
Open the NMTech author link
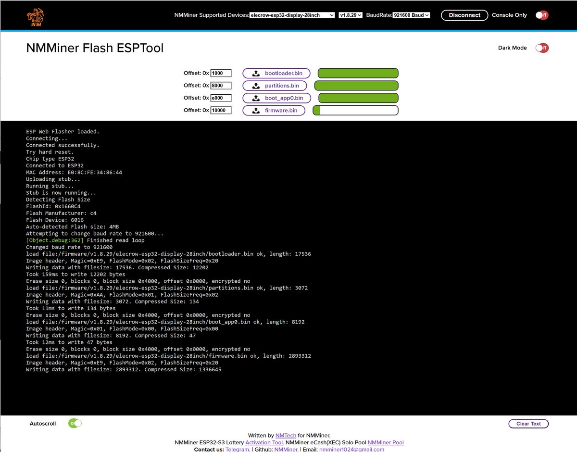click(284, 435)
